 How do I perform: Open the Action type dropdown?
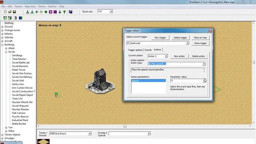pos(204,64)
